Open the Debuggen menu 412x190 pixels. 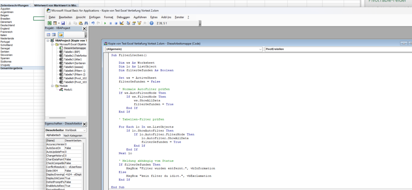(x=124, y=17)
